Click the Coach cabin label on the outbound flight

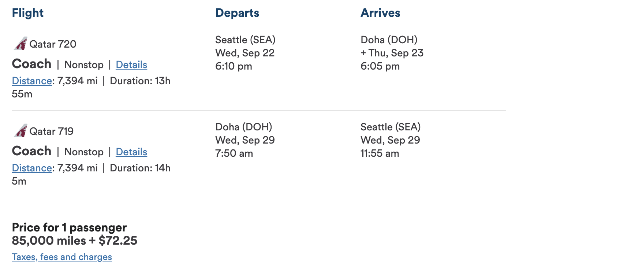coord(31,64)
